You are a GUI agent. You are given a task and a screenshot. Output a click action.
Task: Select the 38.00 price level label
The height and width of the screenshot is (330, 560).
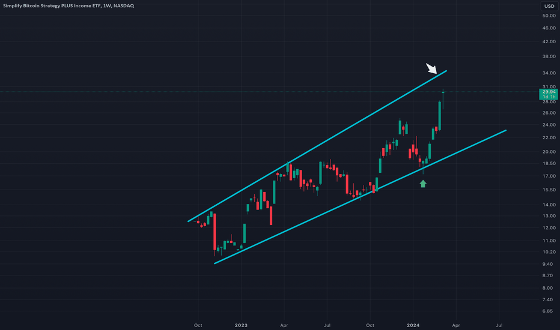[x=549, y=56]
